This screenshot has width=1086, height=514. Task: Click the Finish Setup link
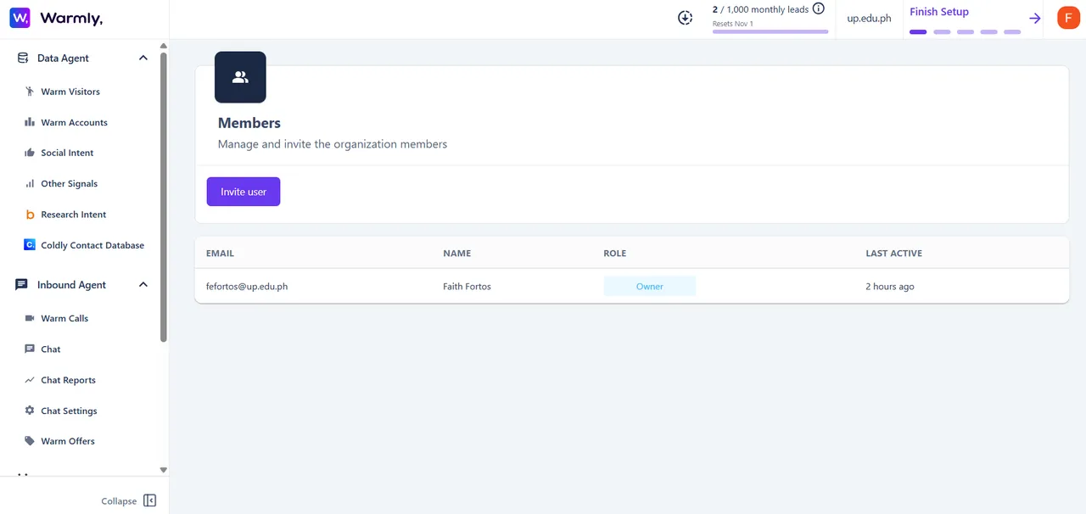[x=938, y=12]
